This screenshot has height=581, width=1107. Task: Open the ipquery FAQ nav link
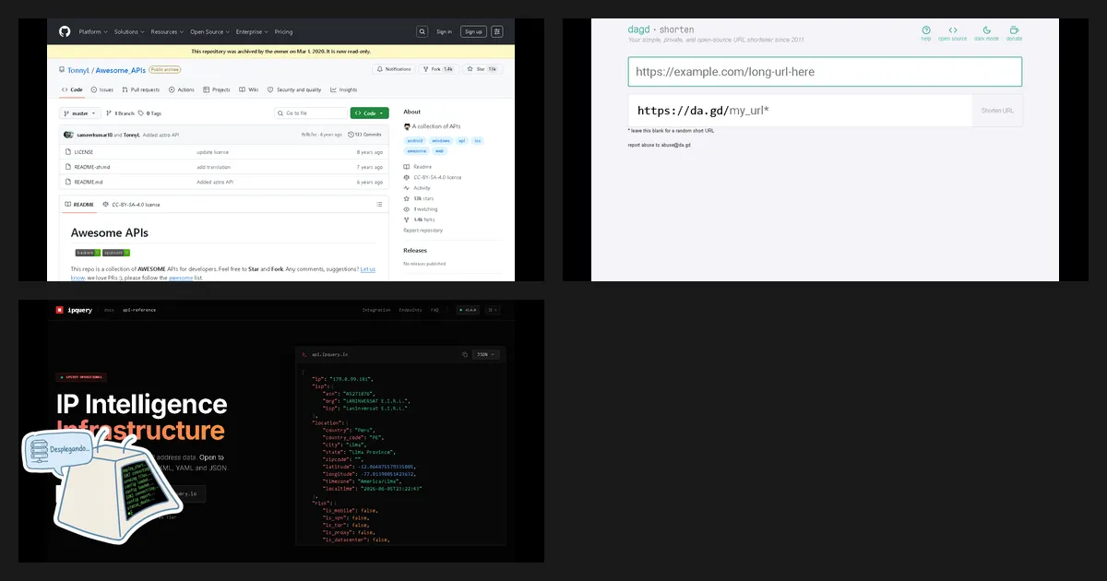pos(434,310)
